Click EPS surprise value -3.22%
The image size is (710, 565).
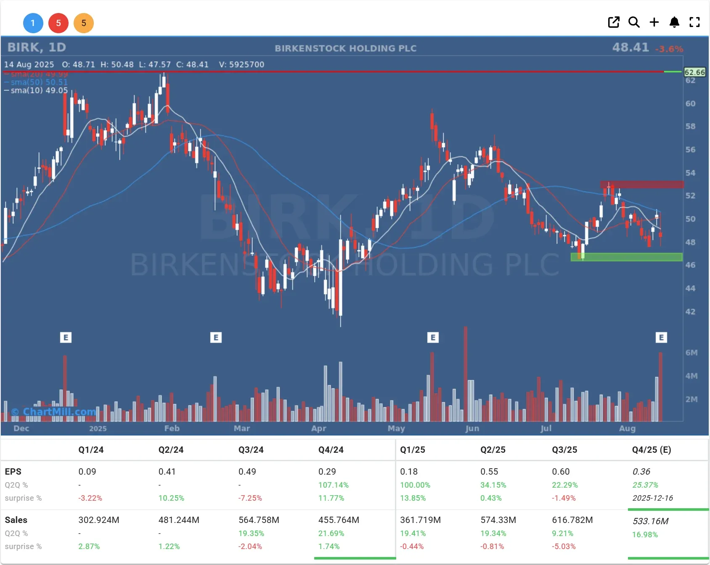tap(90, 498)
